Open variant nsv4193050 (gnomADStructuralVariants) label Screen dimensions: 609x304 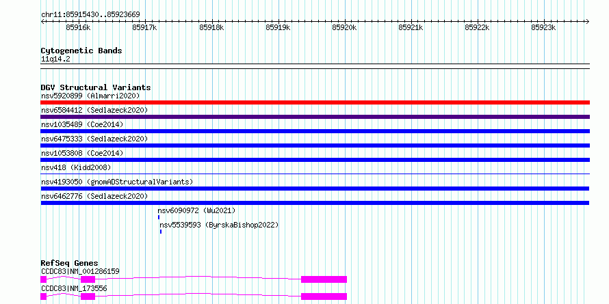pos(117,182)
